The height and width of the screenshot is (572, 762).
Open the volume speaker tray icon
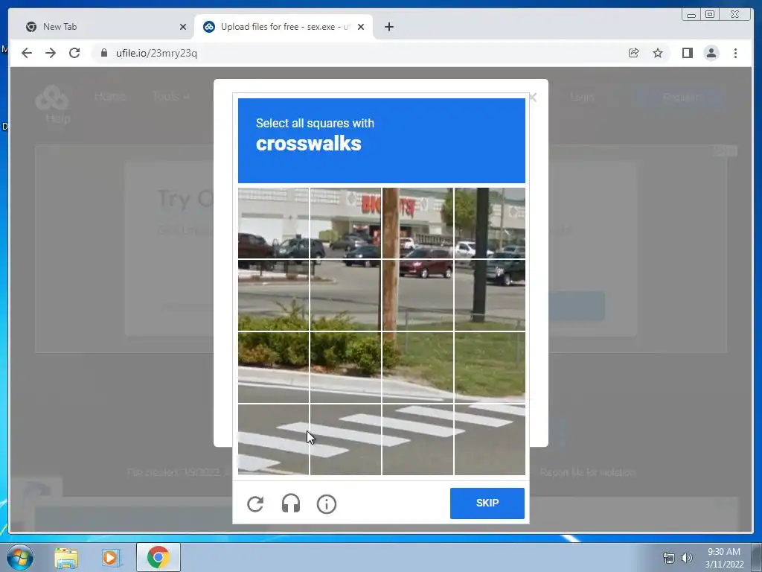point(686,557)
